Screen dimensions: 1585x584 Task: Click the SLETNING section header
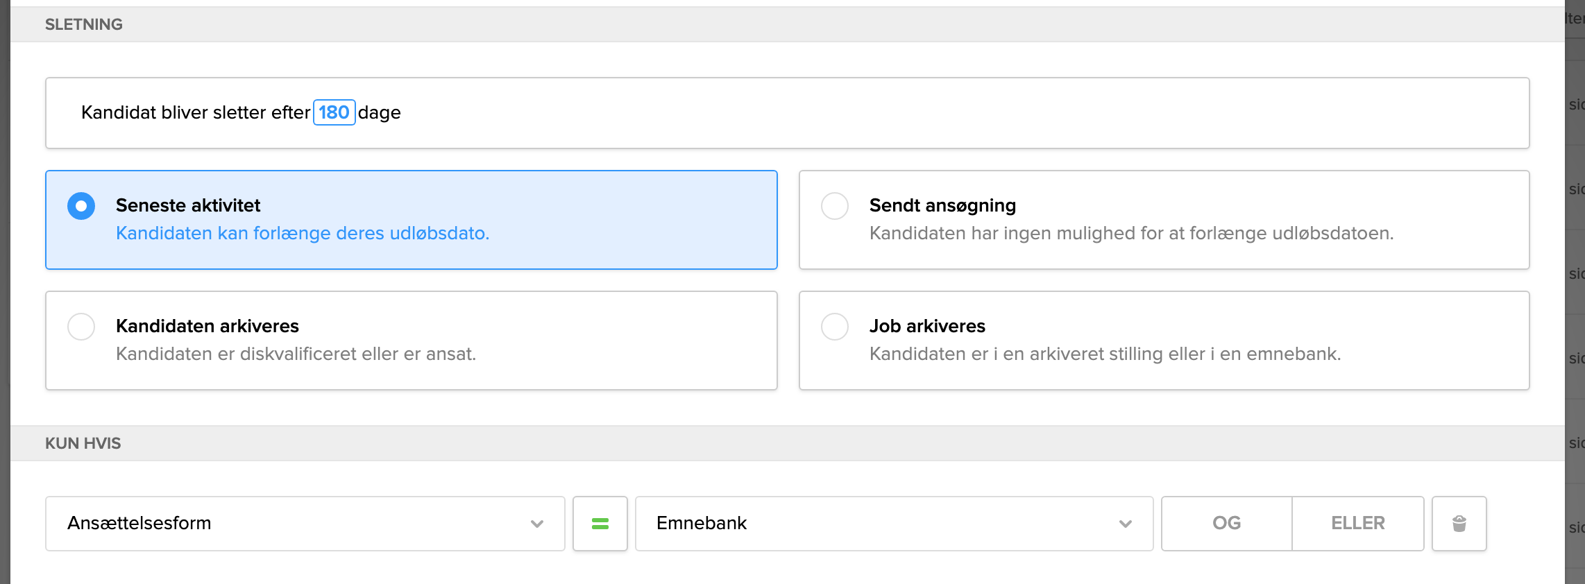point(84,24)
